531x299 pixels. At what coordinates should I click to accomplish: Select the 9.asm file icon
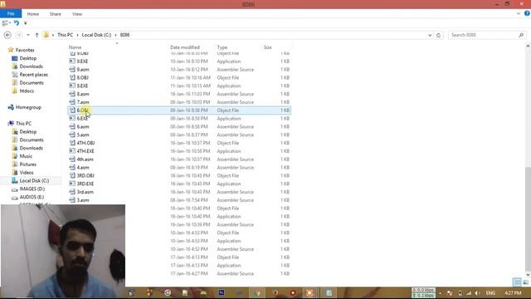(x=72, y=70)
